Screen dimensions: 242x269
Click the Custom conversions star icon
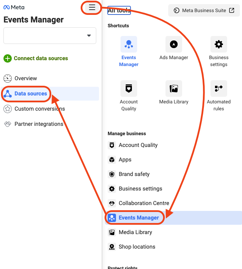8,109
